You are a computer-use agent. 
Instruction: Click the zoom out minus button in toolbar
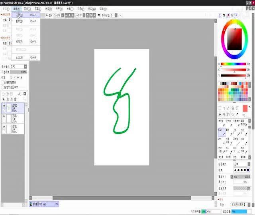pos(66,15)
